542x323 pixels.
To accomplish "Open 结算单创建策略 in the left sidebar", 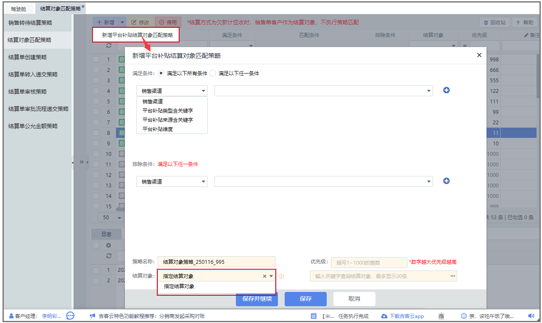I will point(27,57).
